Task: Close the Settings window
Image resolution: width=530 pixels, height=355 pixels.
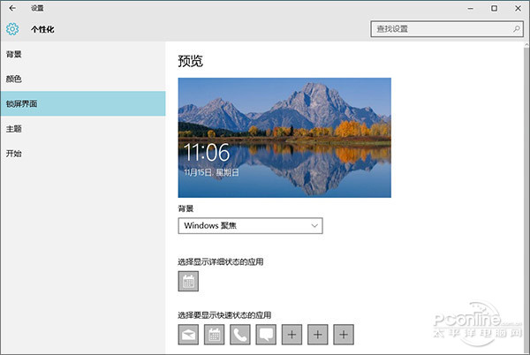Action: (x=518, y=9)
